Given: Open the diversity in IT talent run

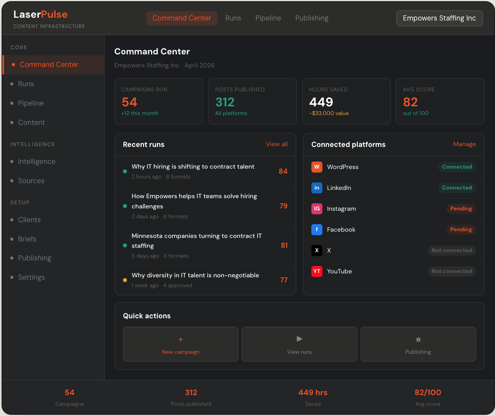Looking at the screenshot, I should pyautogui.click(x=195, y=275).
